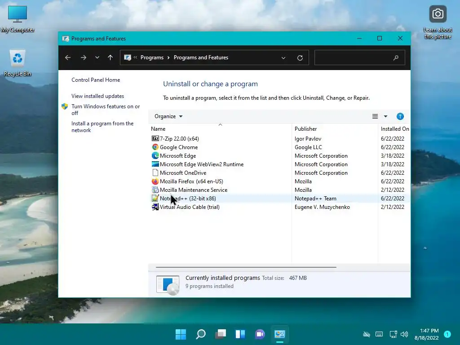Expand the address bar history dropdown
460x345 pixels.
point(283,58)
